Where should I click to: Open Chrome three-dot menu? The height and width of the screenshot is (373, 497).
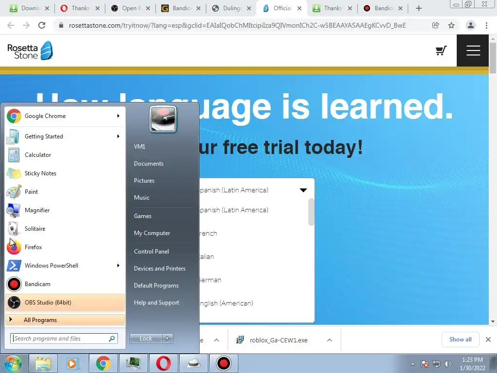(x=486, y=25)
